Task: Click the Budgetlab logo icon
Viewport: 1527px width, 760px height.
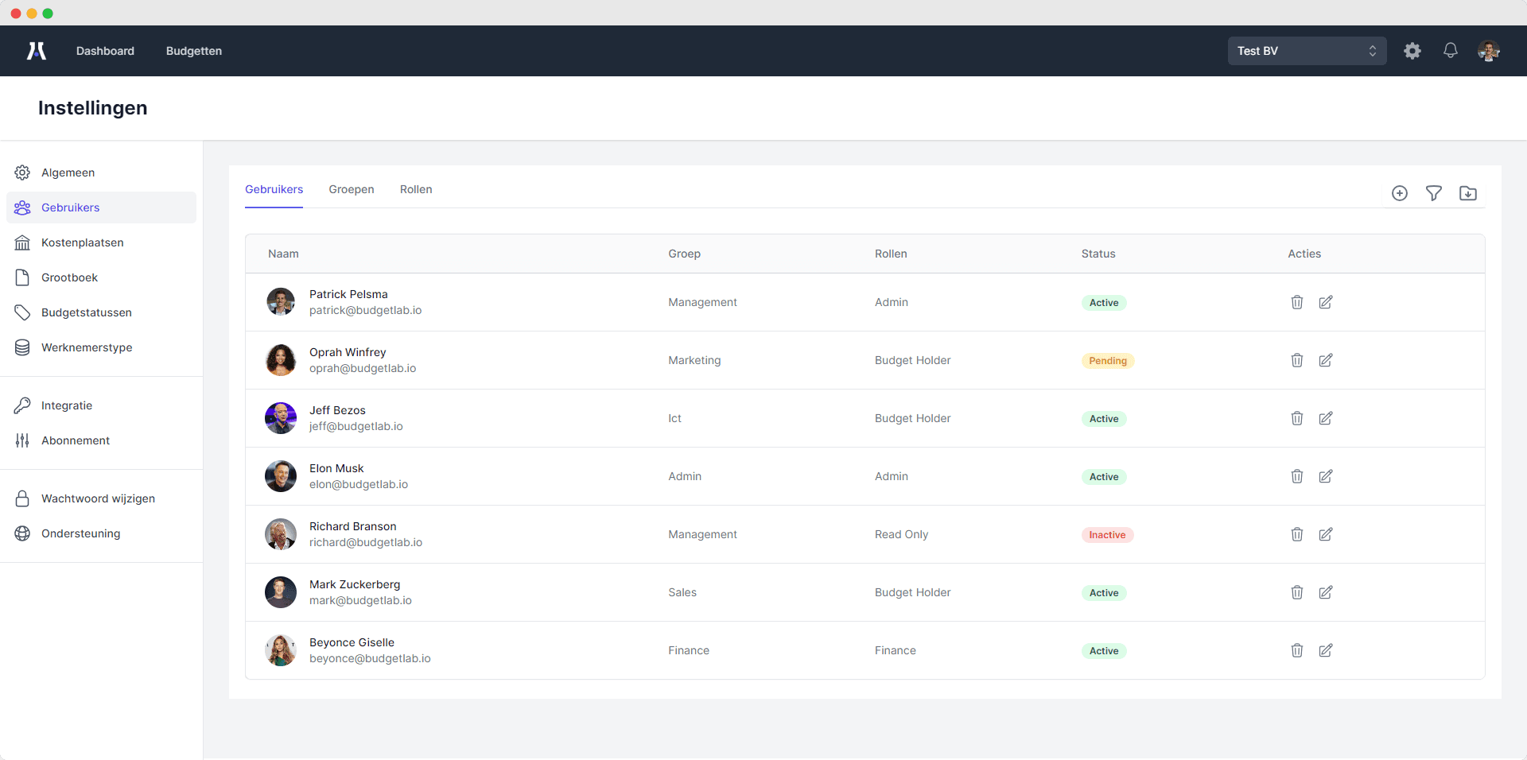Action: coord(37,51)
